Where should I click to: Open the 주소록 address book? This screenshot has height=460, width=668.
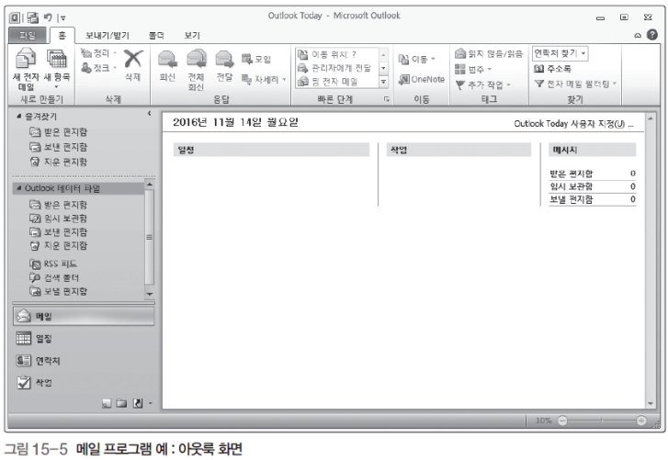[552, 69]
